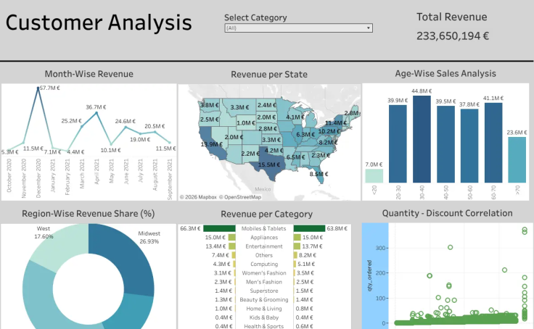Click the April 2021 data point 36.7M €
Image resolution: width=534 pixels, height=329 pixels.
point(96,113)
